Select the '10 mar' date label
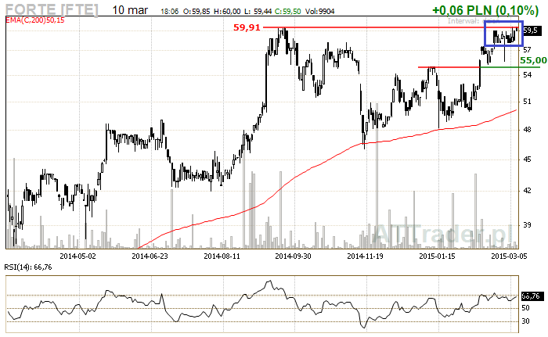Screen dimensions: 548x337 (130, 10)
